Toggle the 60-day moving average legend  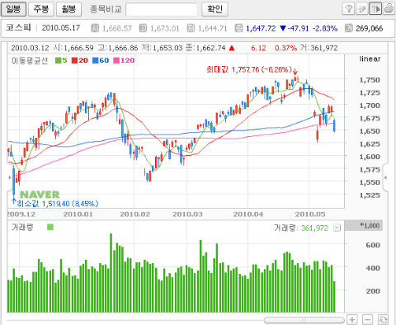(x=101, y=60)
